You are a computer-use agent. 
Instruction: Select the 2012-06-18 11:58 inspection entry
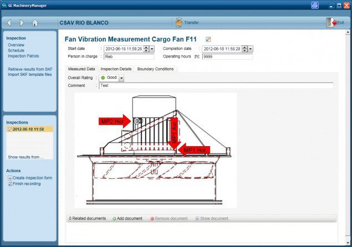click(30, 129)
